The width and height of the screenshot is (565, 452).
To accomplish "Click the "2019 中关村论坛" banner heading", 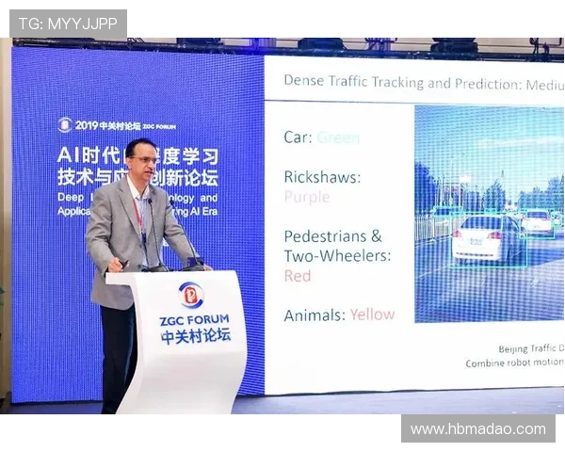I will [107, 126].
